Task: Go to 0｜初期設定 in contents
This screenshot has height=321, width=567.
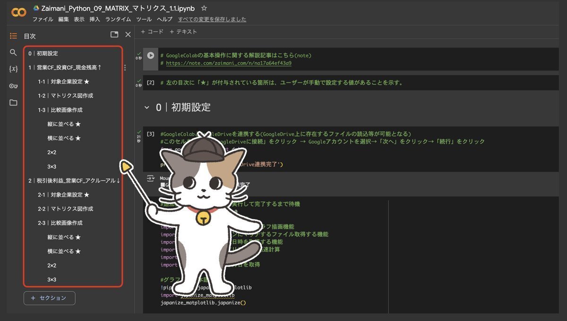Action: [43, 53]
